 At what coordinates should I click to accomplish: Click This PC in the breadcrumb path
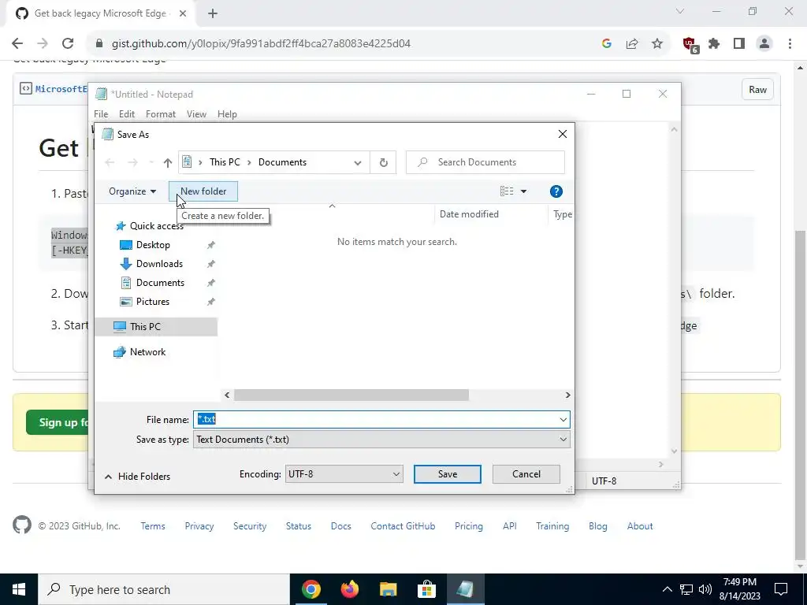tap(225, 162)
